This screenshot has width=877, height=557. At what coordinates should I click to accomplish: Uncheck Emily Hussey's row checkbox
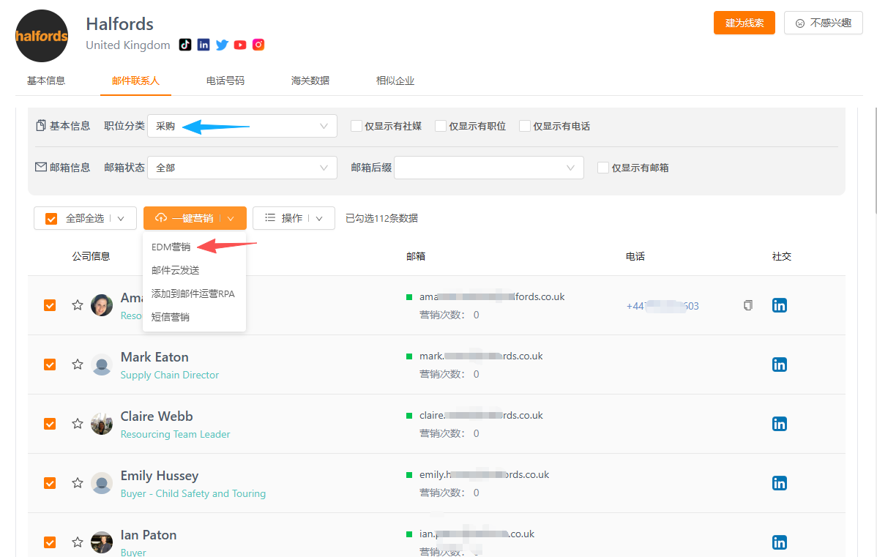[x=50, y=483]
